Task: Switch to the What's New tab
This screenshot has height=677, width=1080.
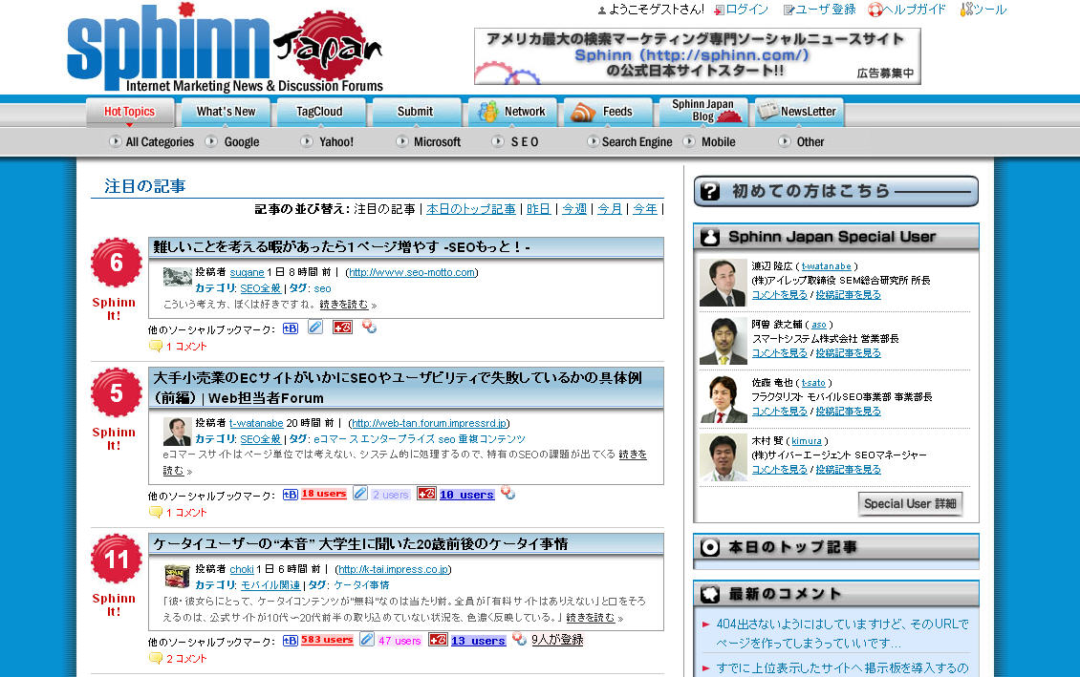Action: pos(226,112)
